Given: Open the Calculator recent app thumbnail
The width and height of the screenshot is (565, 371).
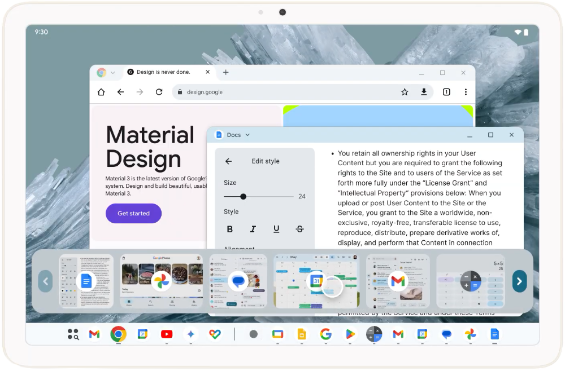Looking at the screenshot, I should click(x=471, y=281).
